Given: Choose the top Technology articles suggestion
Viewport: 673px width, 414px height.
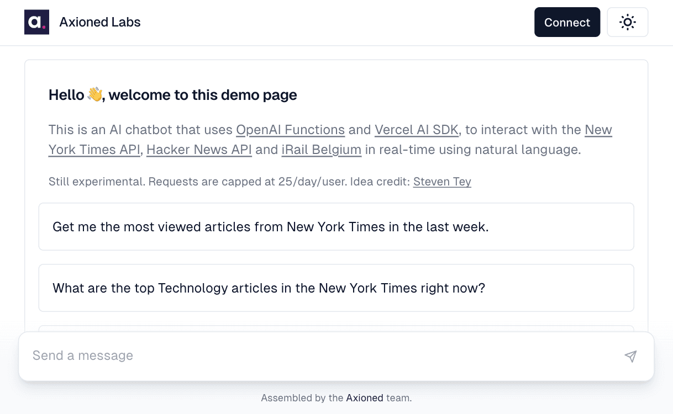Looking at the screenshot, I should tap(336, 288).
